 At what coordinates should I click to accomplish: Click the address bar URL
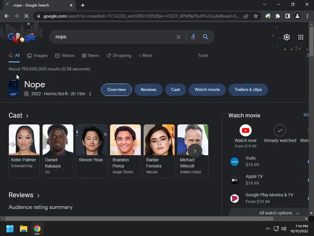[141, 16]
